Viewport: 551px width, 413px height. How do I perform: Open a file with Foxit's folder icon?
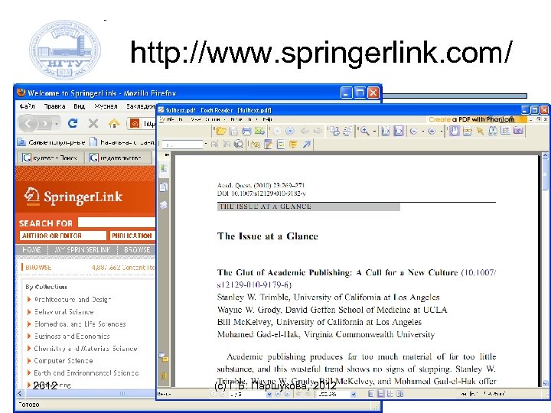coord(221,131)
